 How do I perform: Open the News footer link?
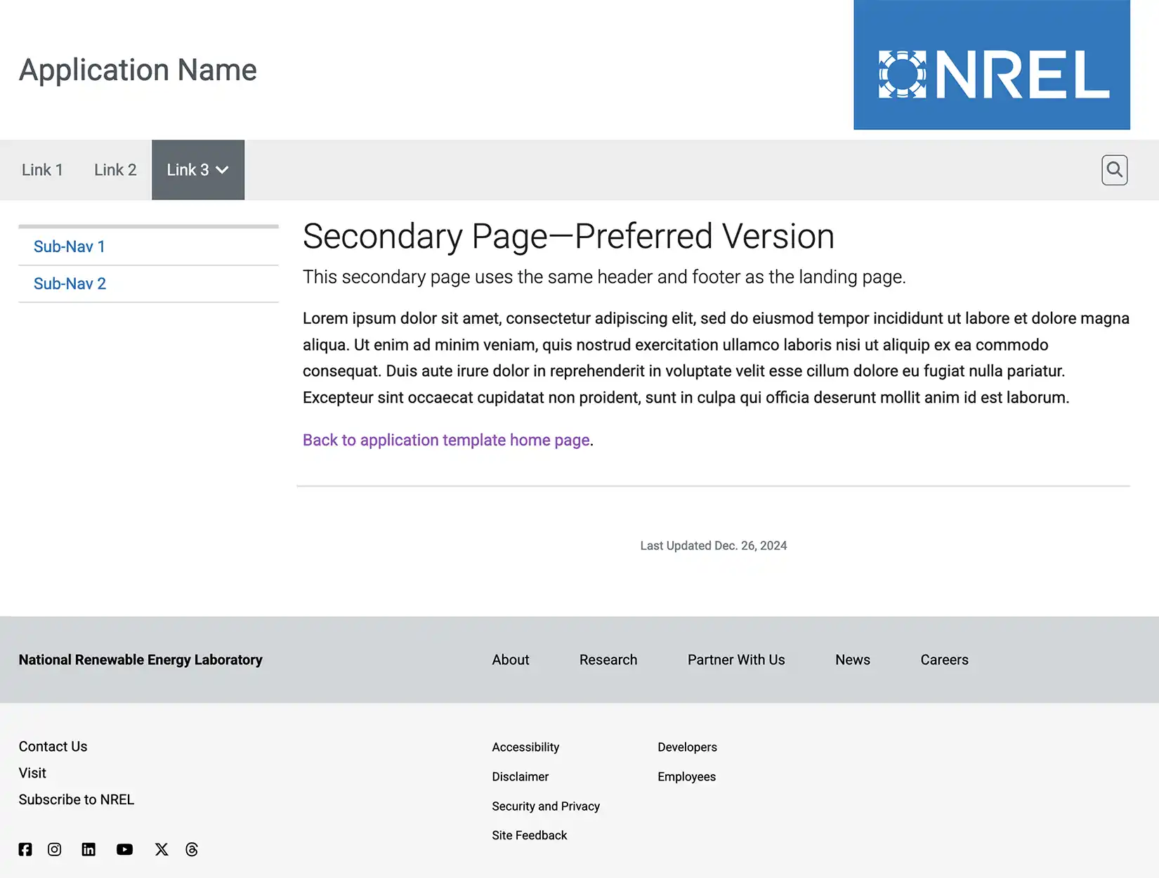pos(853,660)
